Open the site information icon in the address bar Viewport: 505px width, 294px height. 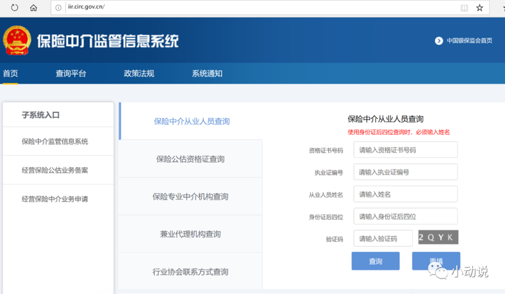pos(58,8)
